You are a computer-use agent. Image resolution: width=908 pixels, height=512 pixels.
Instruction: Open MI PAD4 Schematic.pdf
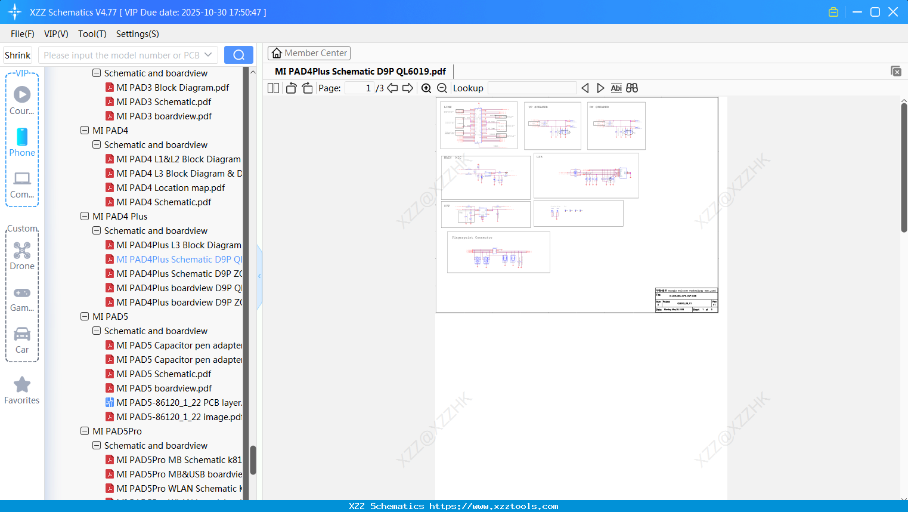pos(163,202)
